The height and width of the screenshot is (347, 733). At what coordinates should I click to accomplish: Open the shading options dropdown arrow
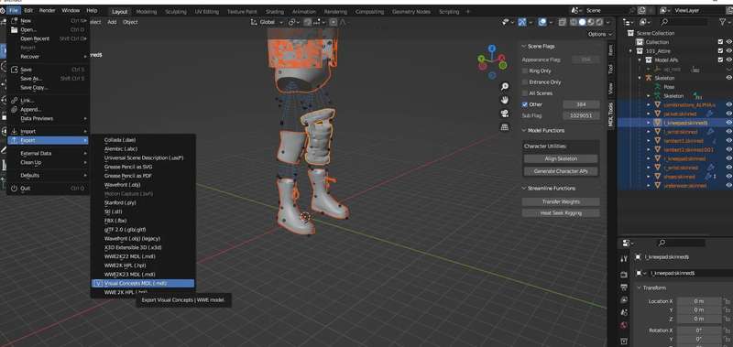click(x=607, y=22)
